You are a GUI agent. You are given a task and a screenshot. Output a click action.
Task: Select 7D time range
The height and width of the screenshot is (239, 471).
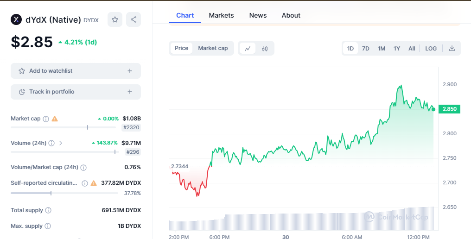click(x=366, y=48)
